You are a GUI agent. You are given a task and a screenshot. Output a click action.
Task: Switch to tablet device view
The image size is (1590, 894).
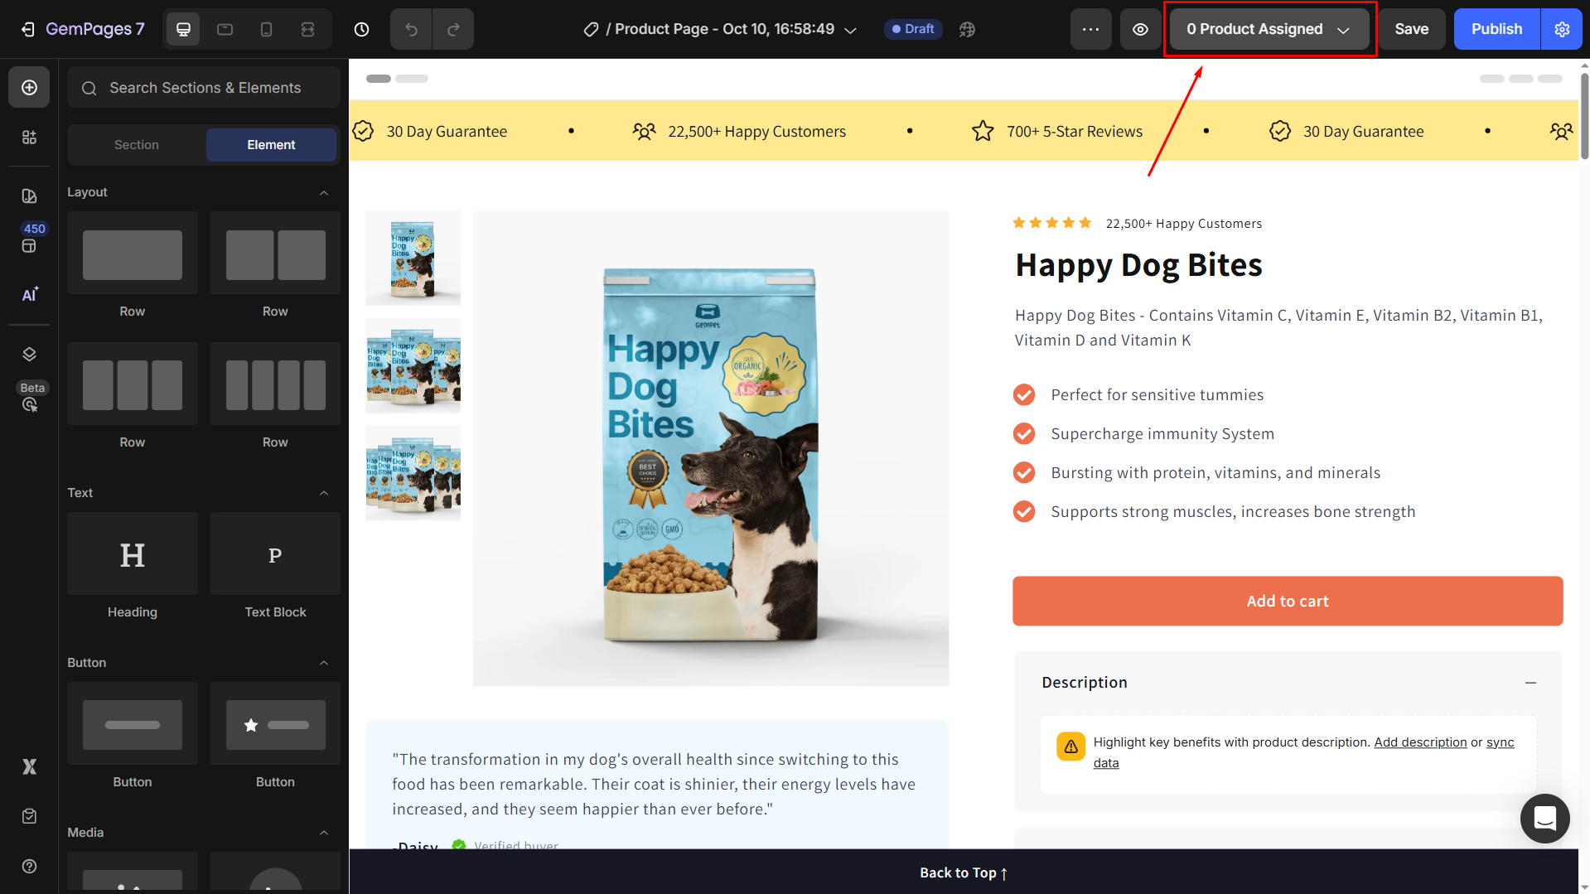(x=225, y=30)
